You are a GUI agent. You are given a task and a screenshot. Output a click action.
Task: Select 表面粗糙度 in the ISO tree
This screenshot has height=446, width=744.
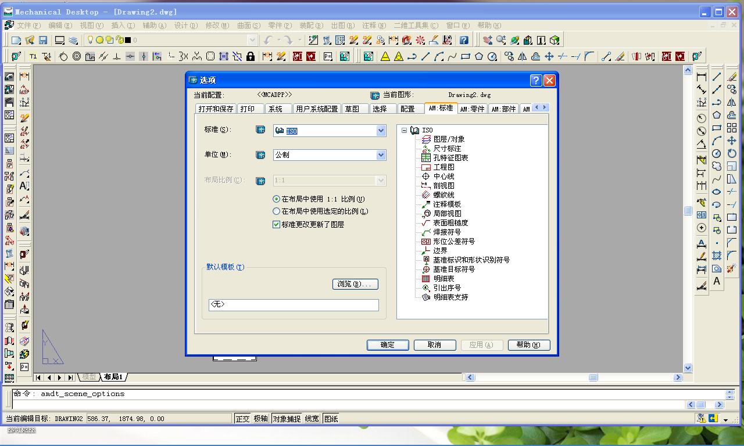450,223
